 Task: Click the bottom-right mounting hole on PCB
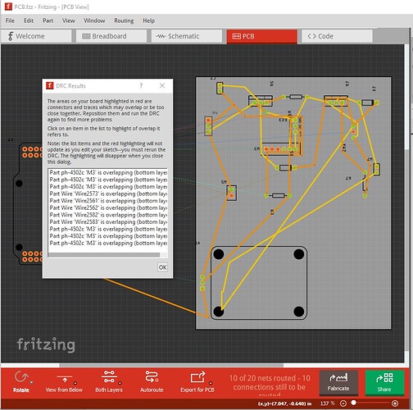coord(299,311)
